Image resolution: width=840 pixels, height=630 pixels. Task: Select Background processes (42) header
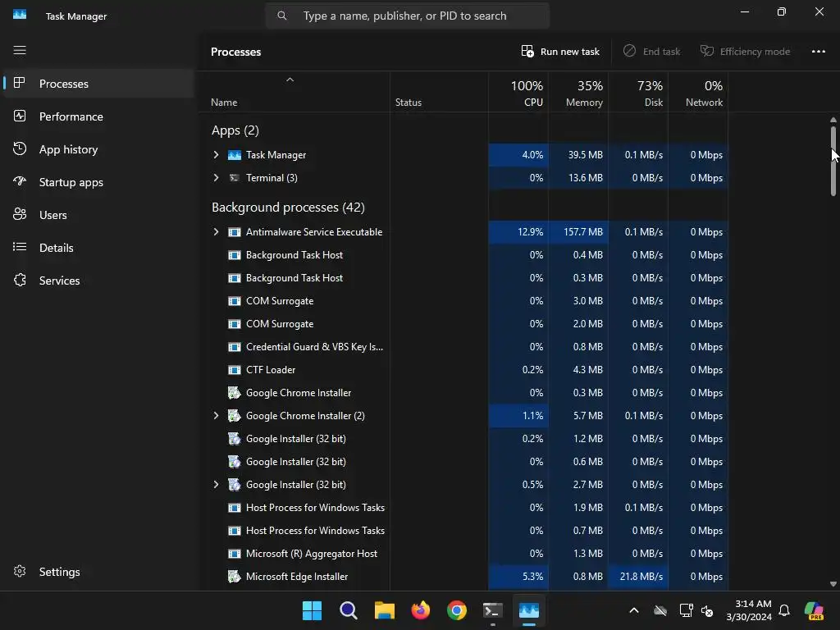288,208
